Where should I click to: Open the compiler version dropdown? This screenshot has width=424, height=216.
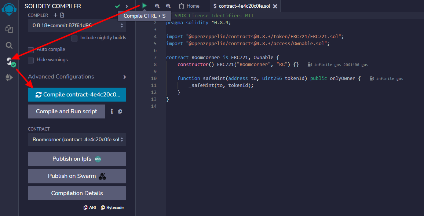77,26
